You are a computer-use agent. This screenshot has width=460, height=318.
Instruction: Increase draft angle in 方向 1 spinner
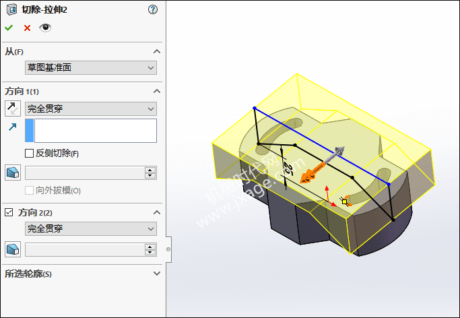(x=150, y=170)
